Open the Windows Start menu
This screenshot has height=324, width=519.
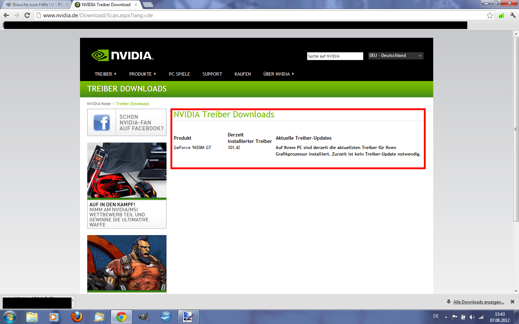click(10, 317)
